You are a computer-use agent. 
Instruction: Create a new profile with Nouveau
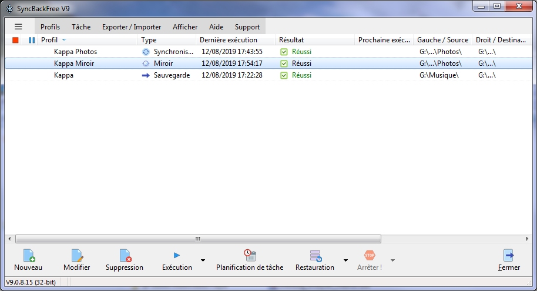pos(28,260)
